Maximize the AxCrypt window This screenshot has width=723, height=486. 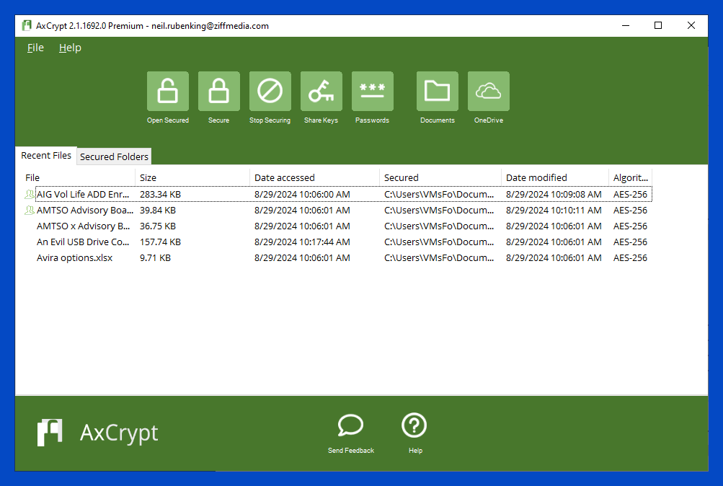coord(658,26)
